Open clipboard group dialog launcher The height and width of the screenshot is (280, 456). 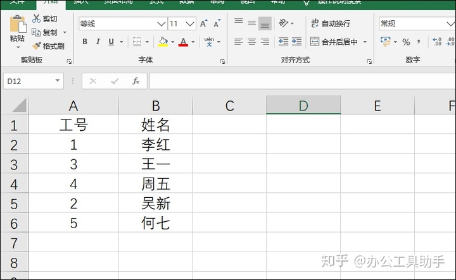coord(69,61)
